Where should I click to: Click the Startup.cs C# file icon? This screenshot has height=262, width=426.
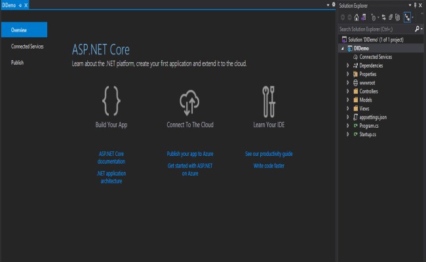click(355, 134)
